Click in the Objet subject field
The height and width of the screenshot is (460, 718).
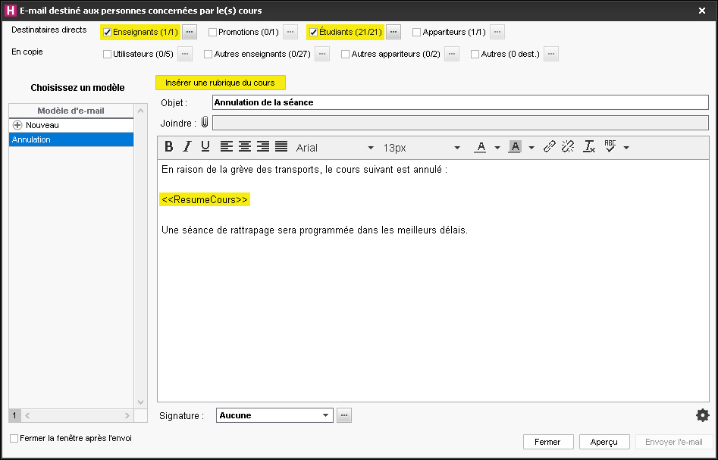(x=461, y=102)
